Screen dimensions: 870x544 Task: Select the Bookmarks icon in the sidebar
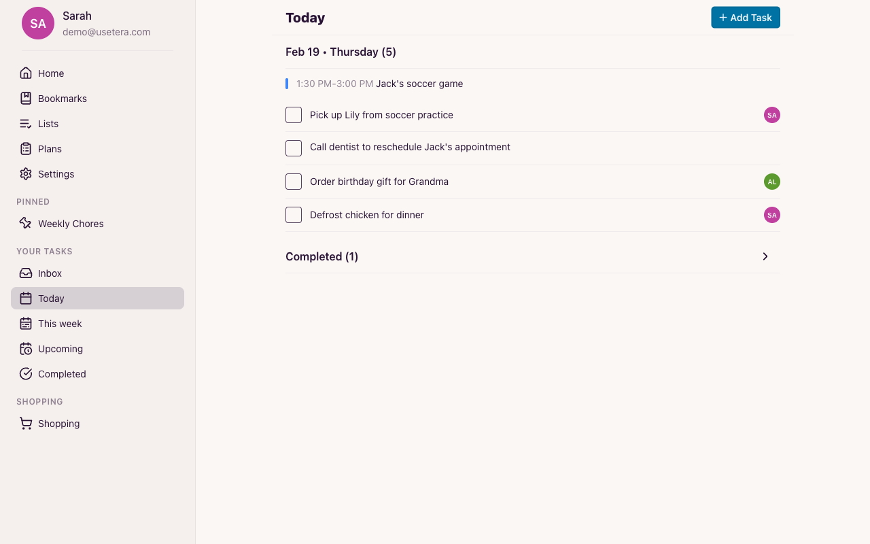pyautogui.click(x=26, y=98)
